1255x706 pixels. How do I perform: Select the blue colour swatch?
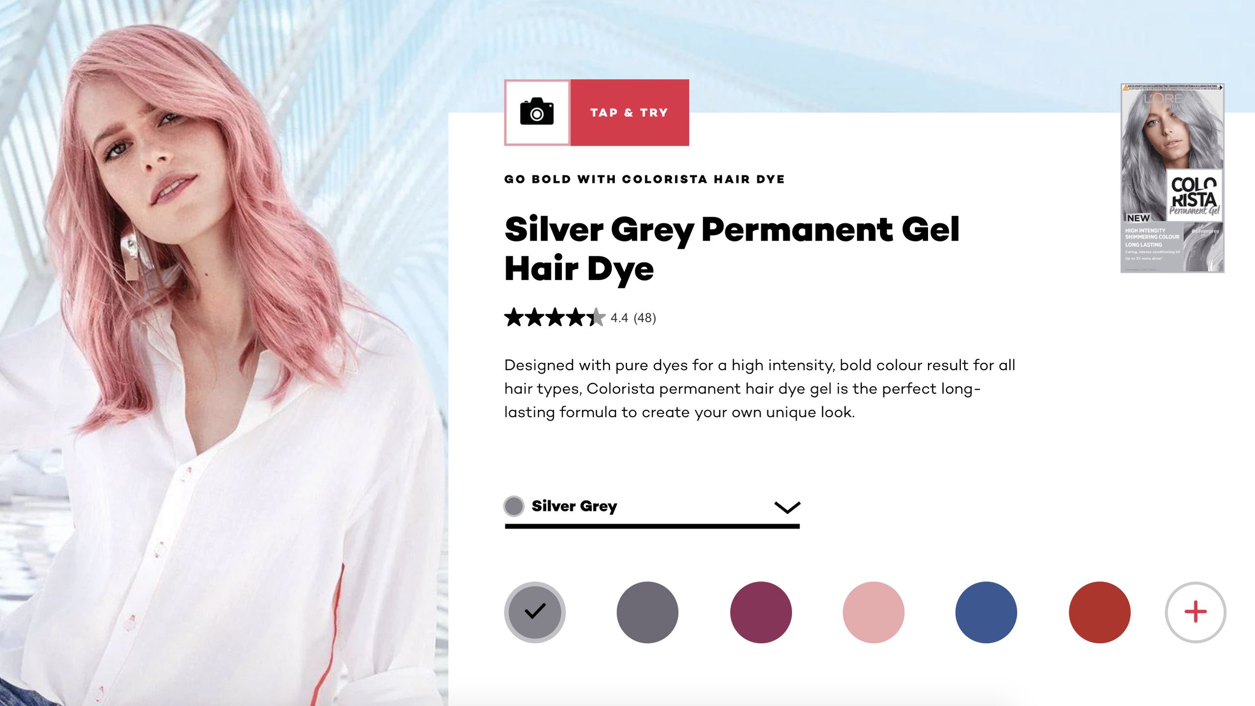[986, 612]
